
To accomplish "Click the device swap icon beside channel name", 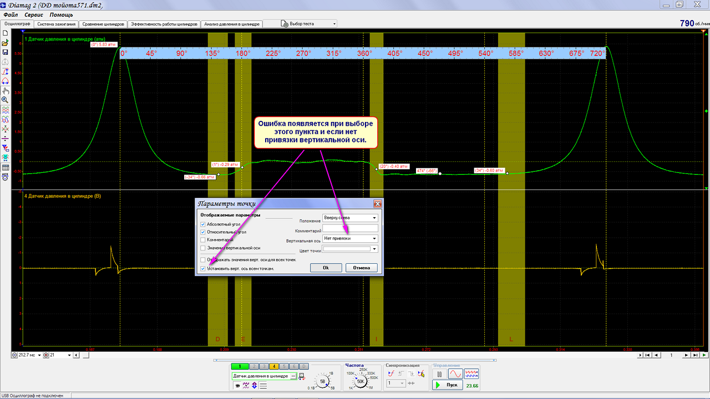I will point(302,376).
